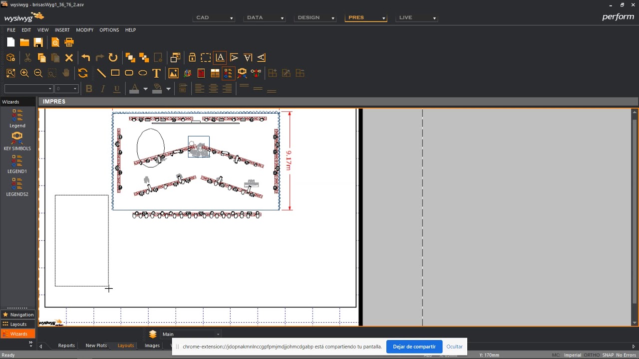
Task: Insert an image with the picture icon
Action: click(x=173, y=73)
